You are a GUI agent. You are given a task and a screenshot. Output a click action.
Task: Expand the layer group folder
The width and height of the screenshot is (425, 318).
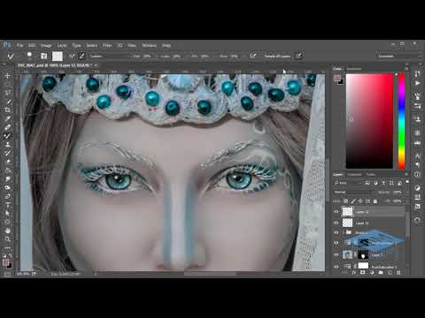(x=344, y=232)
